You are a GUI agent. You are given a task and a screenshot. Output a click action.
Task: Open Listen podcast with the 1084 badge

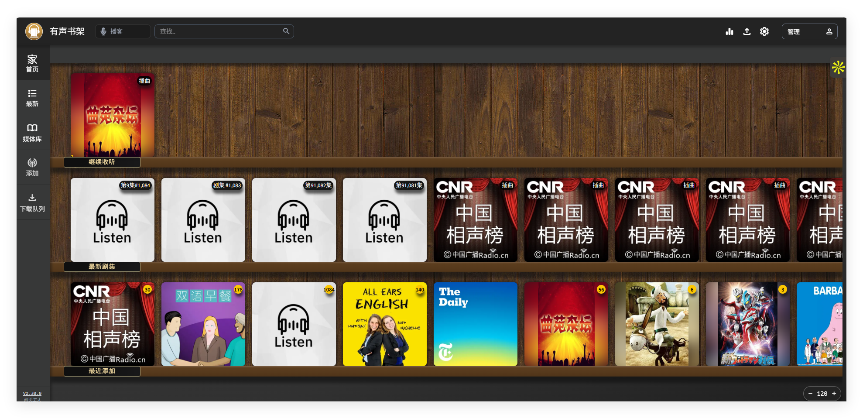(x=294, y=324)
